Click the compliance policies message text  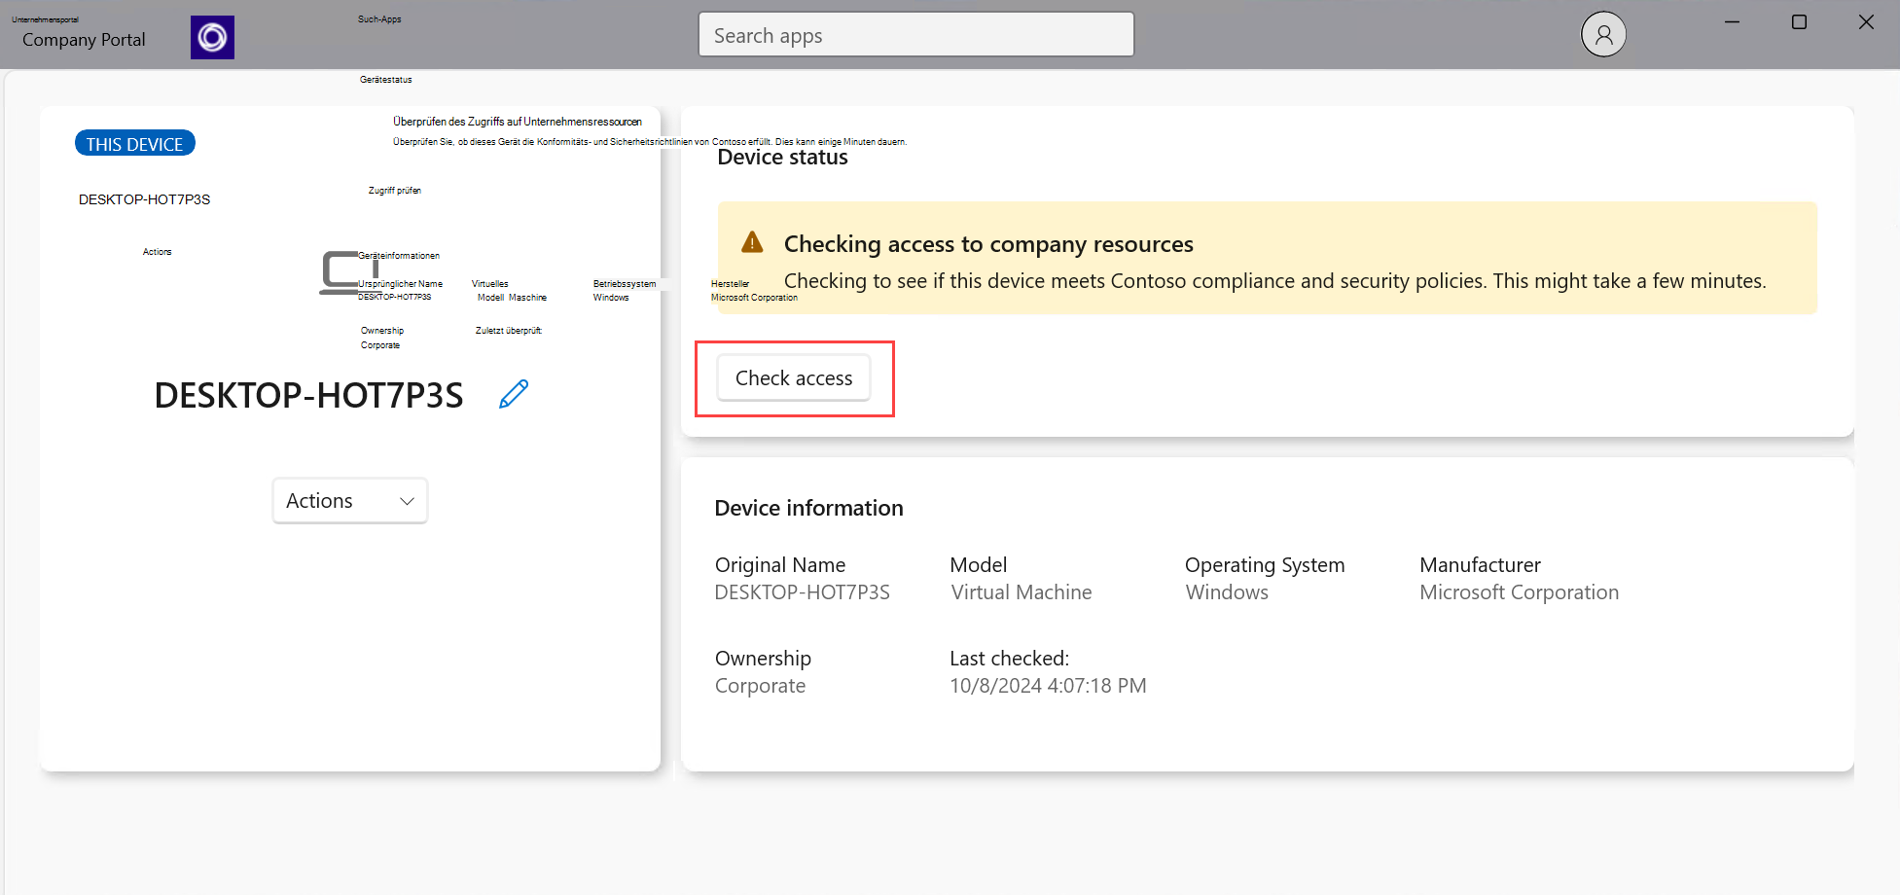(1274, 281)
